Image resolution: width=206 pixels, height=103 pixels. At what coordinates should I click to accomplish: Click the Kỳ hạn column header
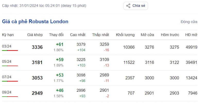(8, 35)
